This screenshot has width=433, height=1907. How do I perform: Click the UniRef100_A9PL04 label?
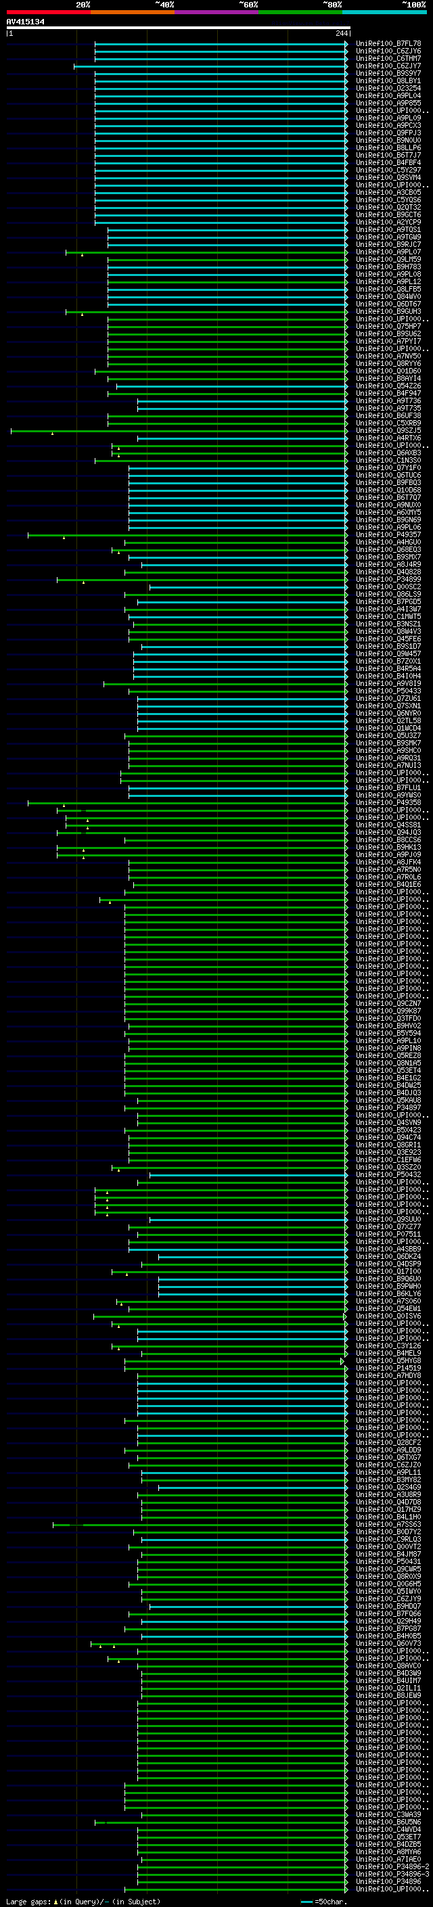click(388, 95)
